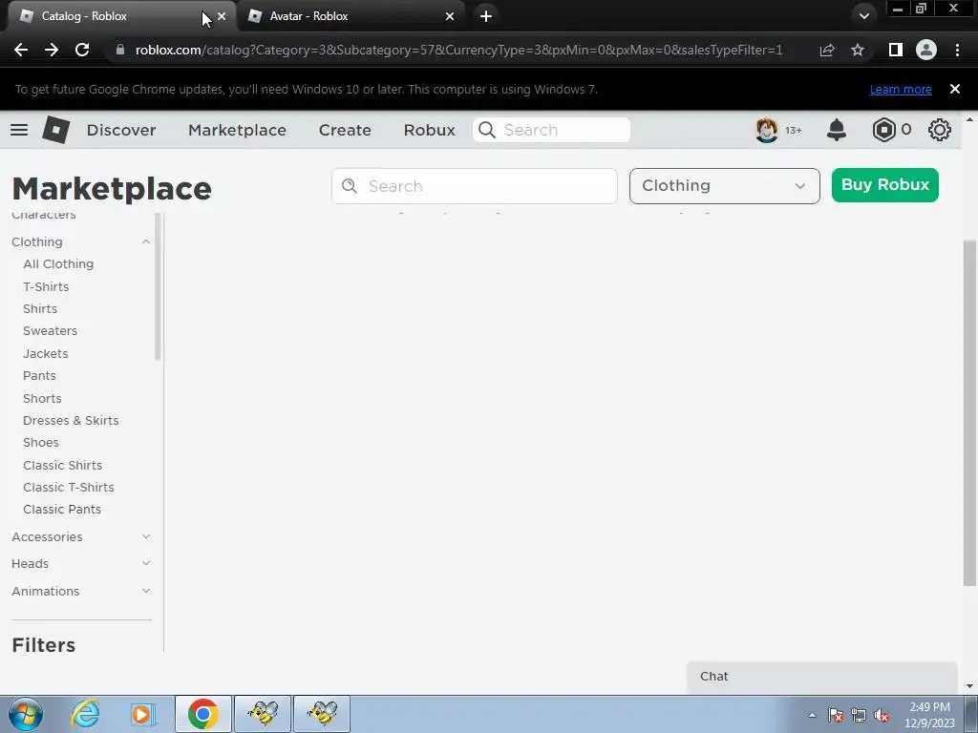Viewport: 978px width, 733px height.
Task: Click the page vertical scrollbar
Action: (969, 412)
